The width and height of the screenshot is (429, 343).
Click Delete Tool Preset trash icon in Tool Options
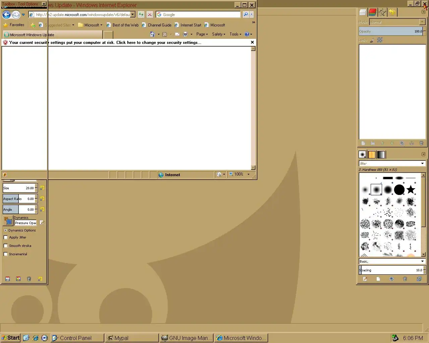[x=29, y=279]
